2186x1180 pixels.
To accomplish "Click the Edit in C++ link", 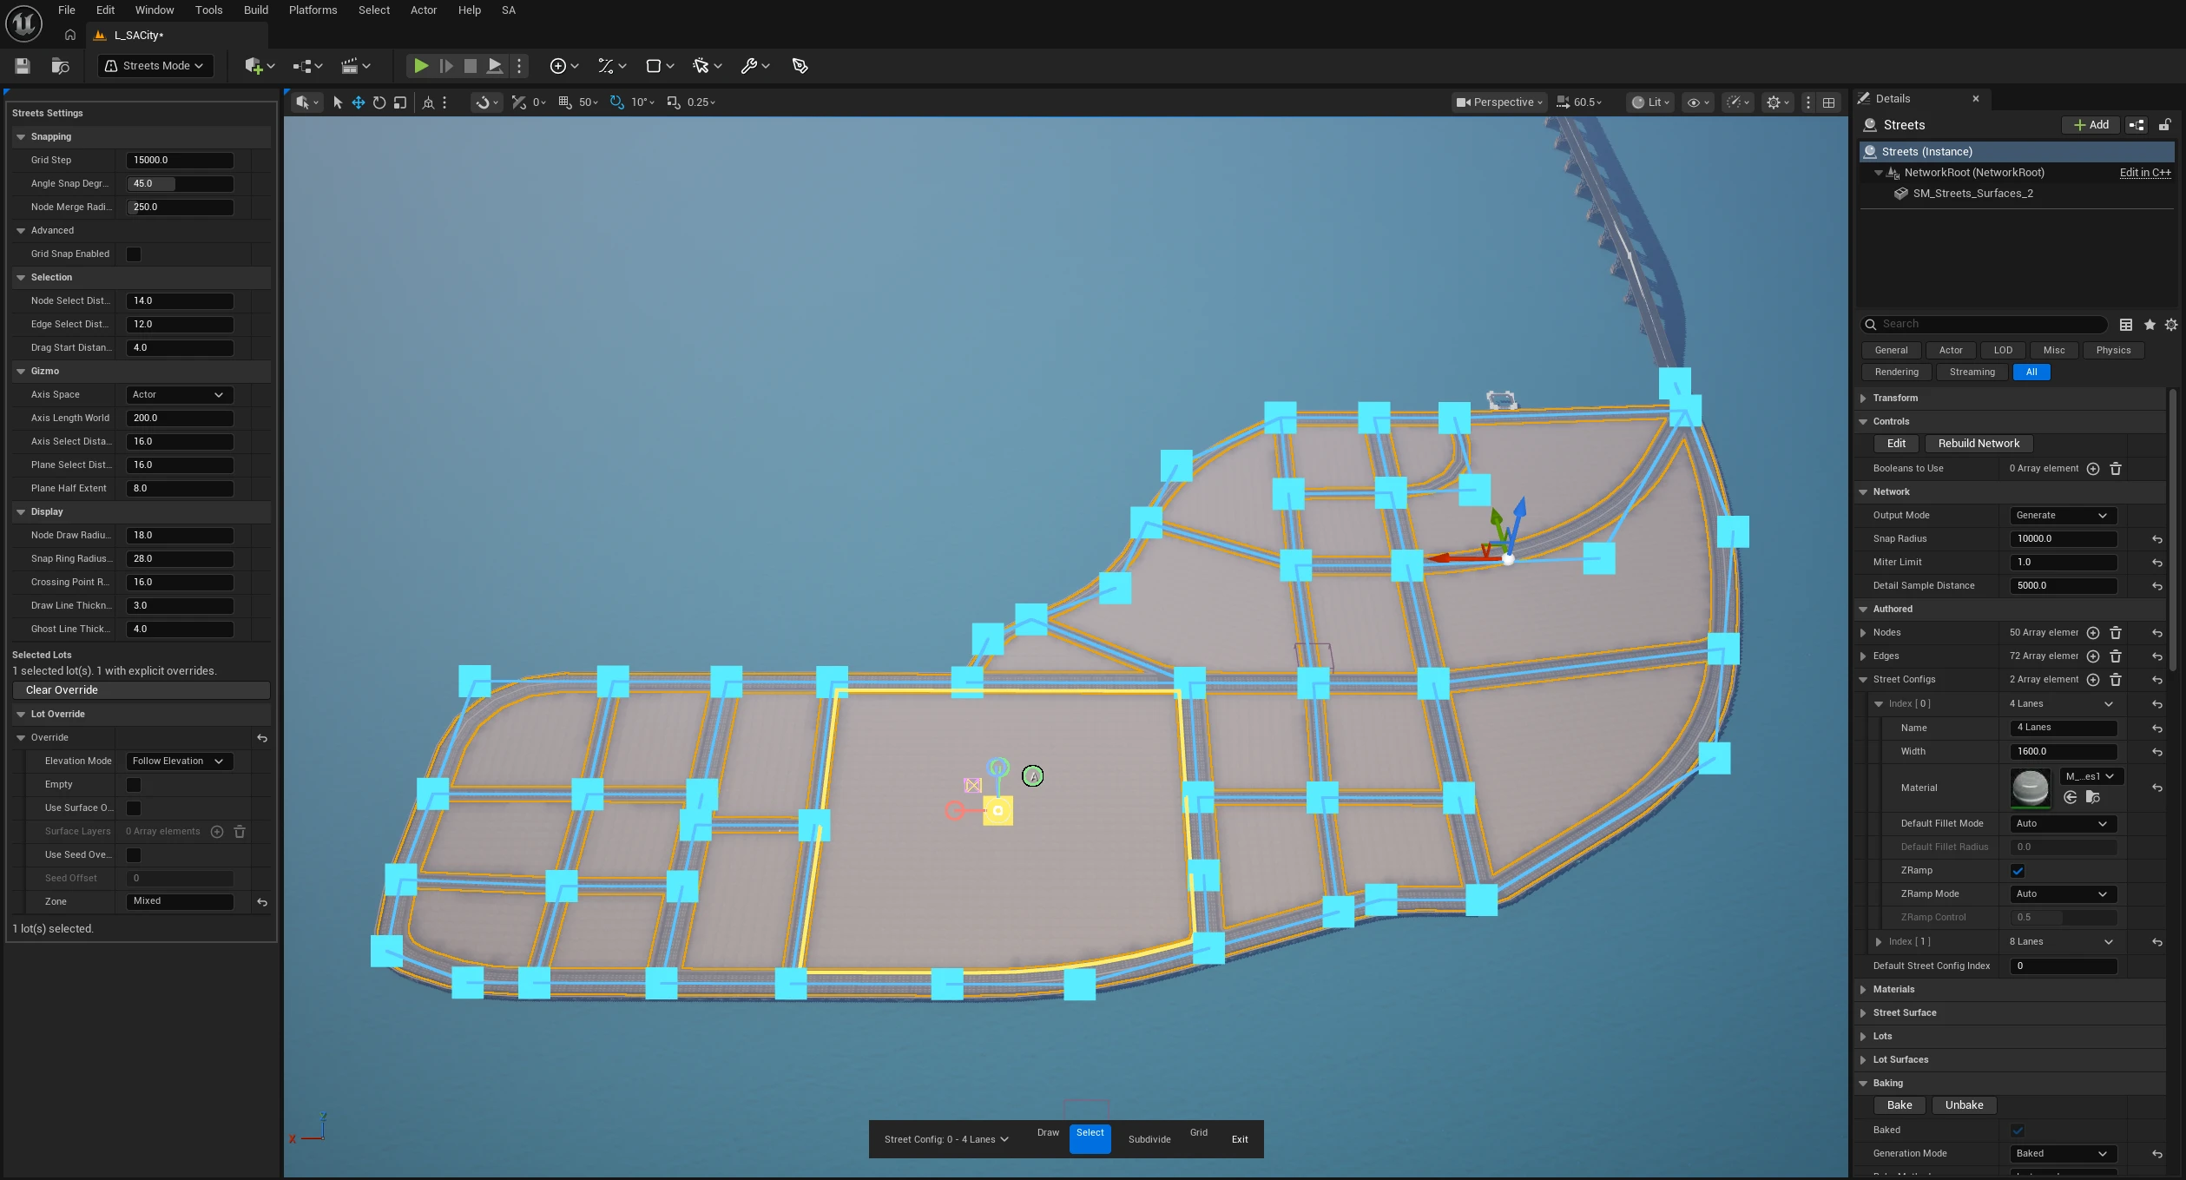I will click(2145, 173).
